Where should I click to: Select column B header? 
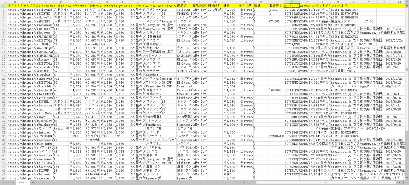pyautogui.click(x=14, y=2)
